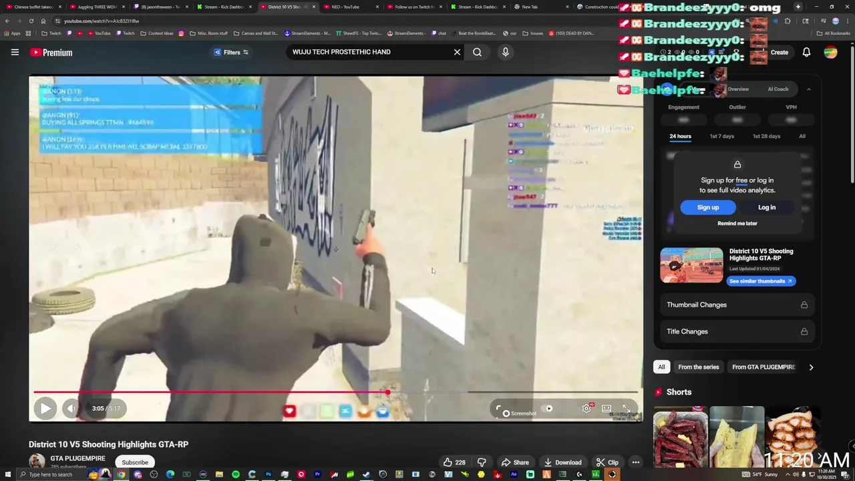The width and height of the screenshot is (855, 481).
Task: Share the video
Action: pos(515,462)
